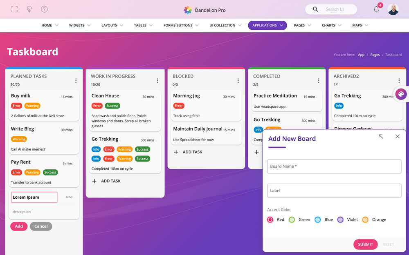The image size is (409, 255).
Task: Expand the Widgets dropdown menu
Action: click(x=80, y=25)
